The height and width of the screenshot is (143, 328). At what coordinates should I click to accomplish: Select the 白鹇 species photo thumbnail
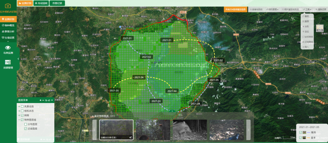coord(116,130)
